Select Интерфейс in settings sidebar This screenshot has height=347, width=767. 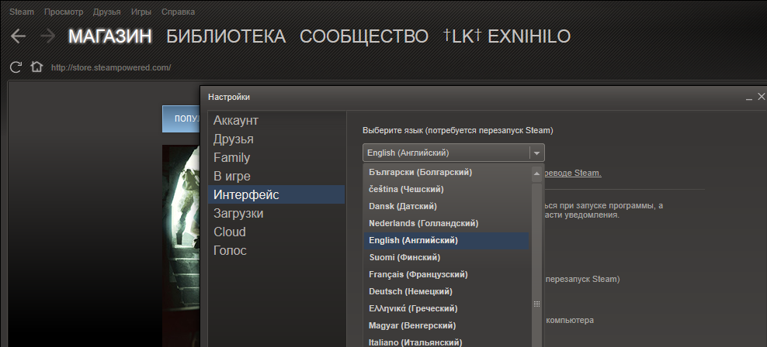(276, 194)
